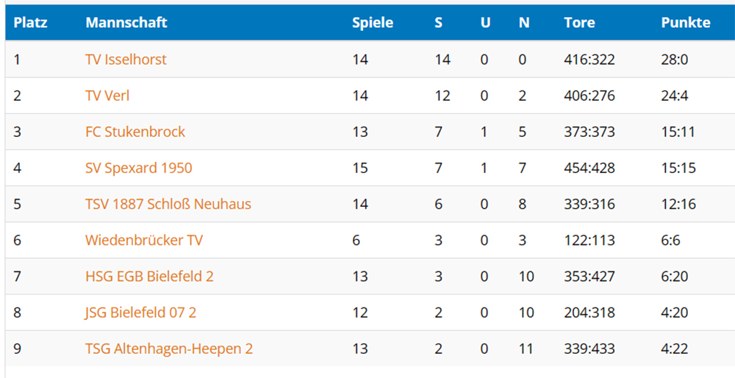Click the S wins column header
This screenshot has height=378, width=735.
[438, 23]
